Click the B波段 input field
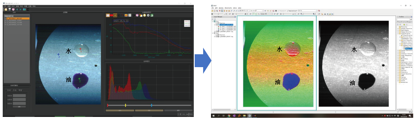This screenshot has width=415, height=119. (x=19, y=103)
